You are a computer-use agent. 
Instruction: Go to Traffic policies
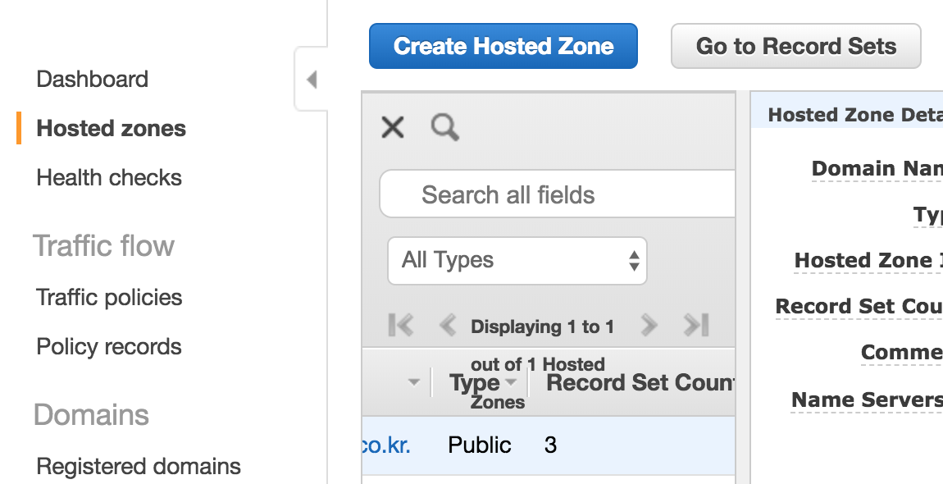109,297
